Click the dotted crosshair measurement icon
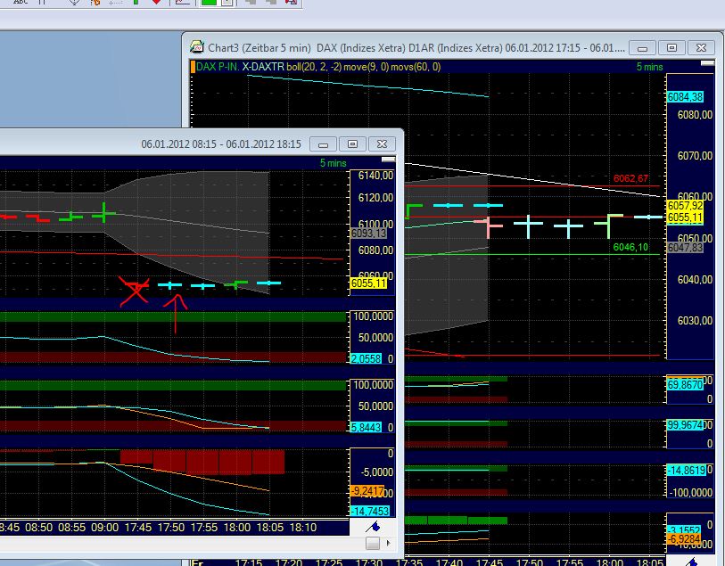Screen dimensions: 725x566 [x=116, y=4]
